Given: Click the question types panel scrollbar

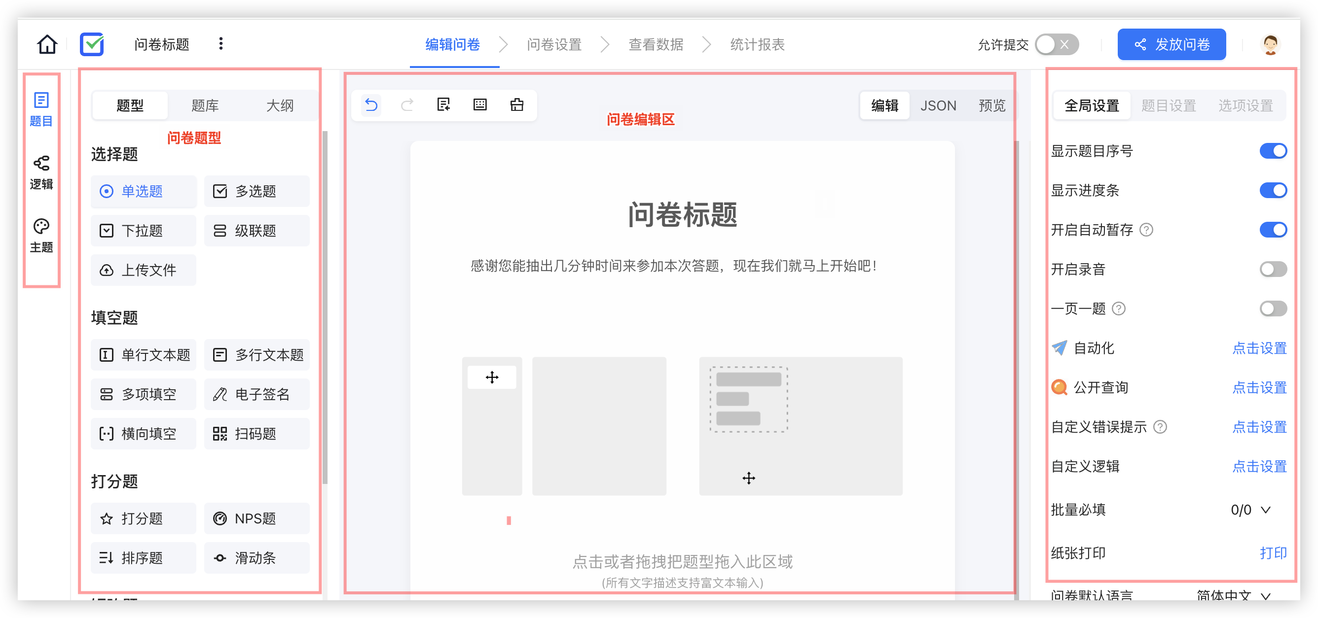Looking at the screenshot, I should click(325, 307).
